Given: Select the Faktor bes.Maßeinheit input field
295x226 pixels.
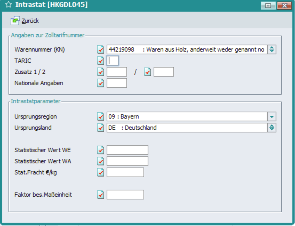Looking at the screenshot, I should click(x=125, y=195).
